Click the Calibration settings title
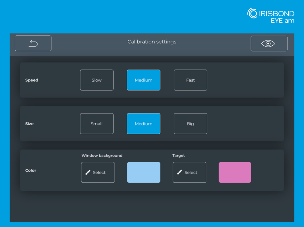 [152, 42]
